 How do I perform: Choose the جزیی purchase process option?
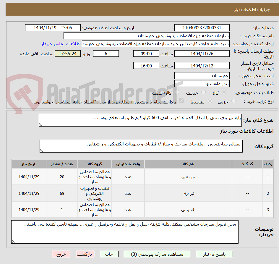(233, 101)
